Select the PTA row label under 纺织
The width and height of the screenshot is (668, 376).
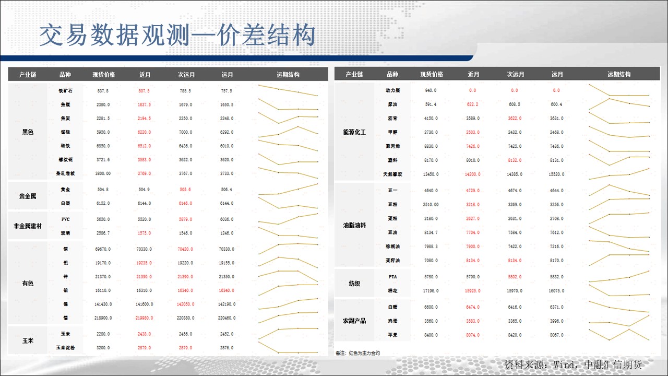coord(392,277)
